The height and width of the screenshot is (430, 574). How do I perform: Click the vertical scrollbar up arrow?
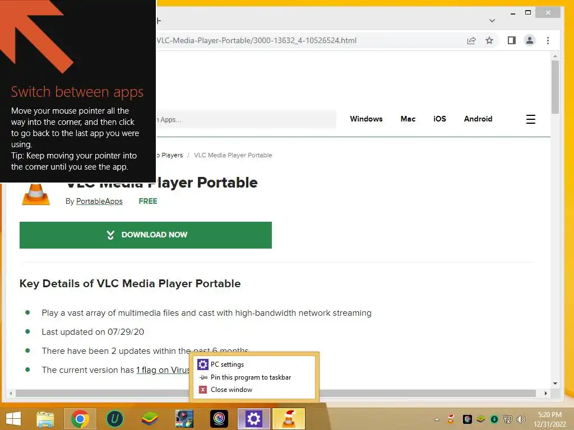[555, 56]
